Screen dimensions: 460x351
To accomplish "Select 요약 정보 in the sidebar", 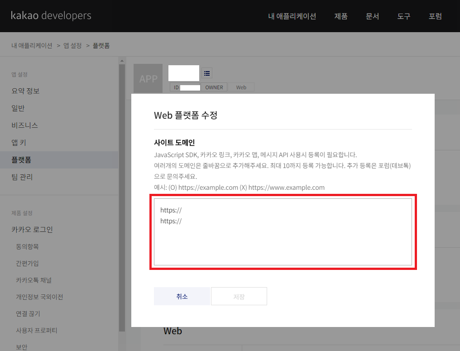I will click(x=59, y=91).
